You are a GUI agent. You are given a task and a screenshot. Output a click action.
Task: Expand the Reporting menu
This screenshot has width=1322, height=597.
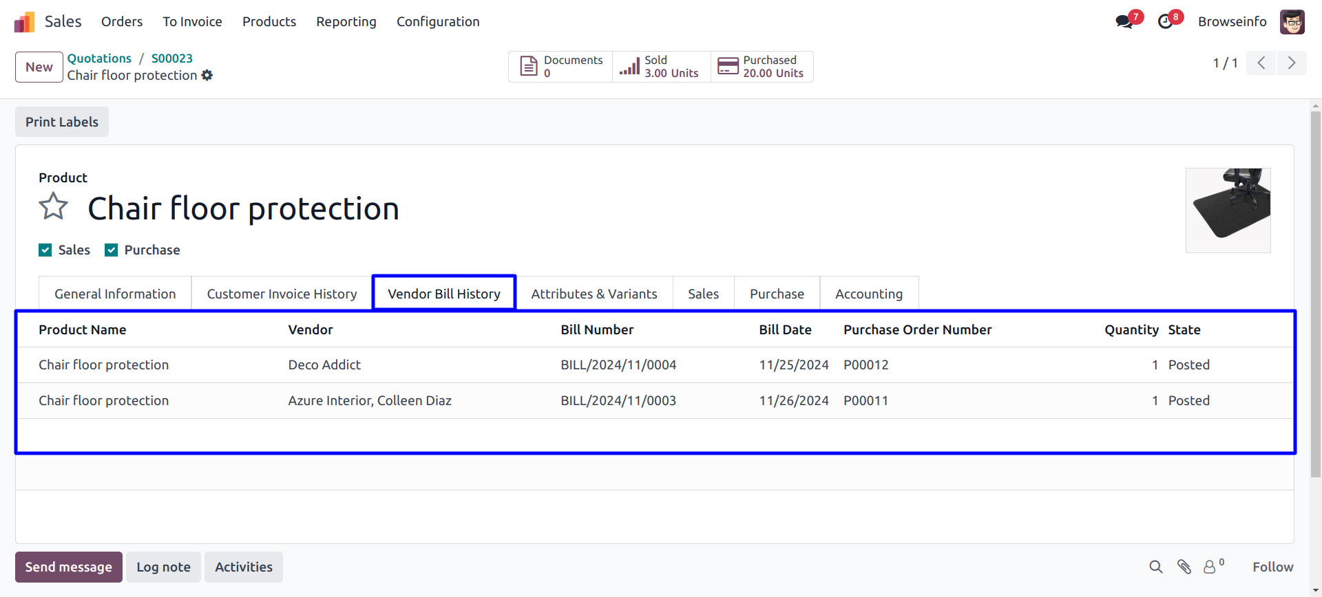(346, 22)
